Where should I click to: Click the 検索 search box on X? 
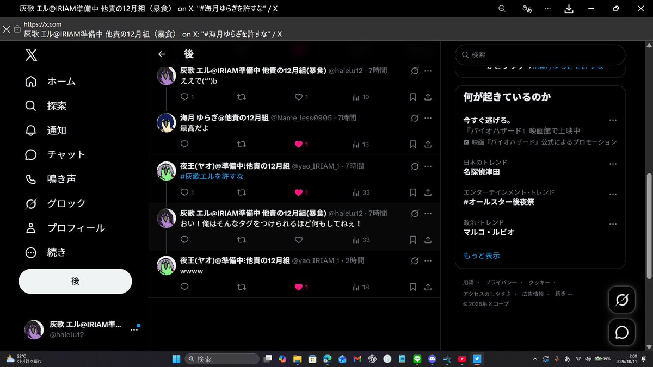point(540,55)
